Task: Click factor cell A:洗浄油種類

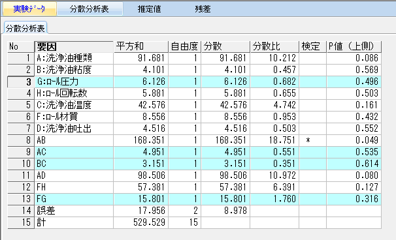Action: pyautogui.click(x=74, y=58)
